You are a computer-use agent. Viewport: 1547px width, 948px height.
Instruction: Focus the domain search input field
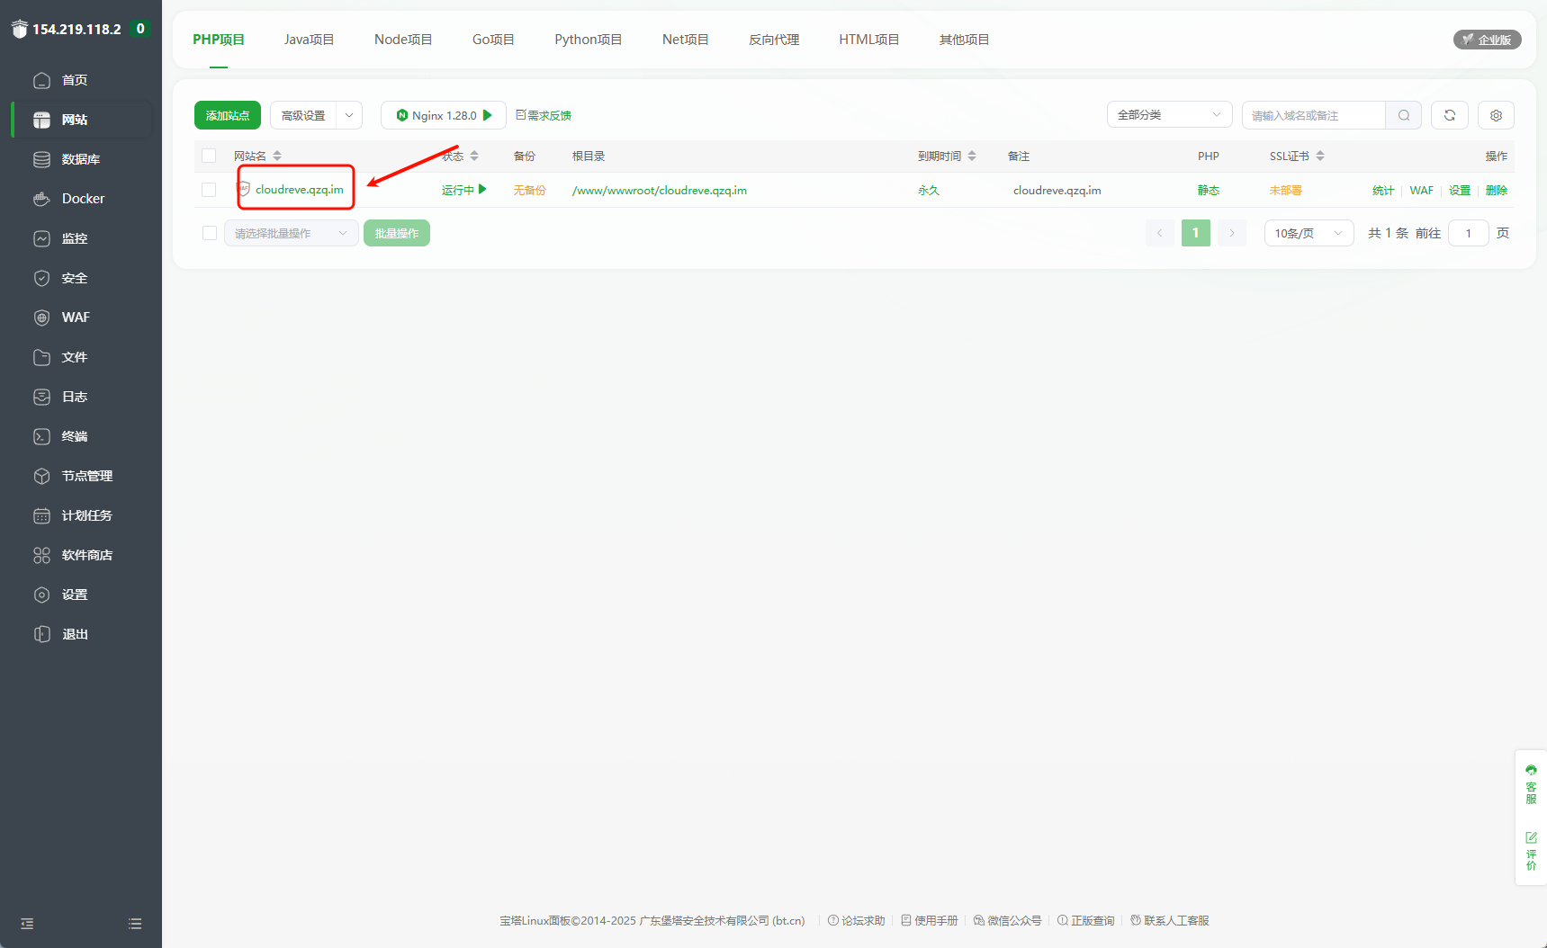click(1312, 115)
